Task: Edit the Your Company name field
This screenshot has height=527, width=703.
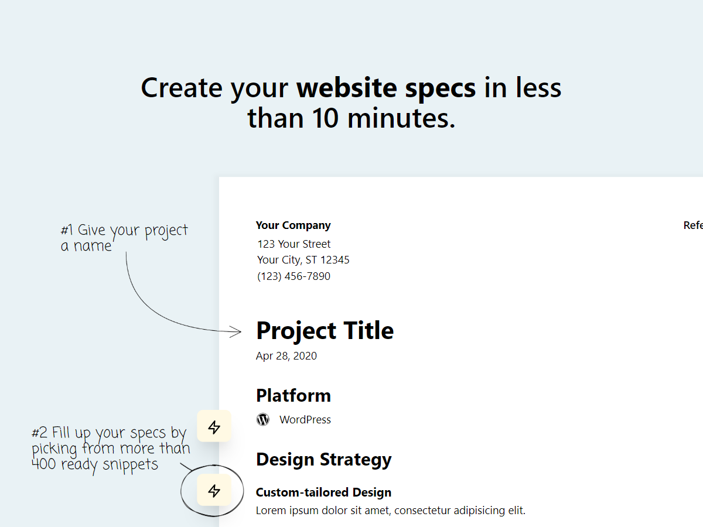Action: (x=293, y=225)
